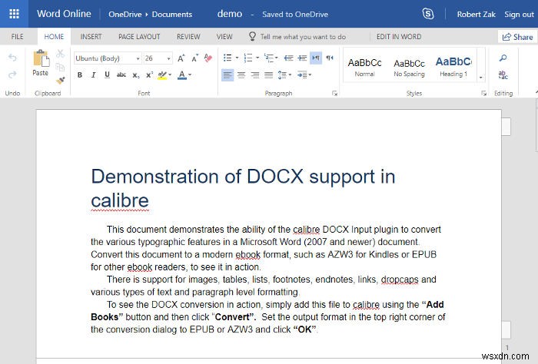Open the Office app launcher grid
538x364 pixels.
coord(14,14)
